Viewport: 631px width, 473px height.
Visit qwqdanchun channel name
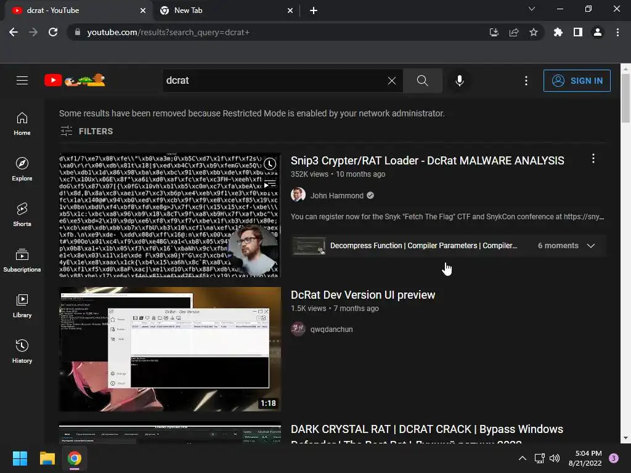point(332,329)
